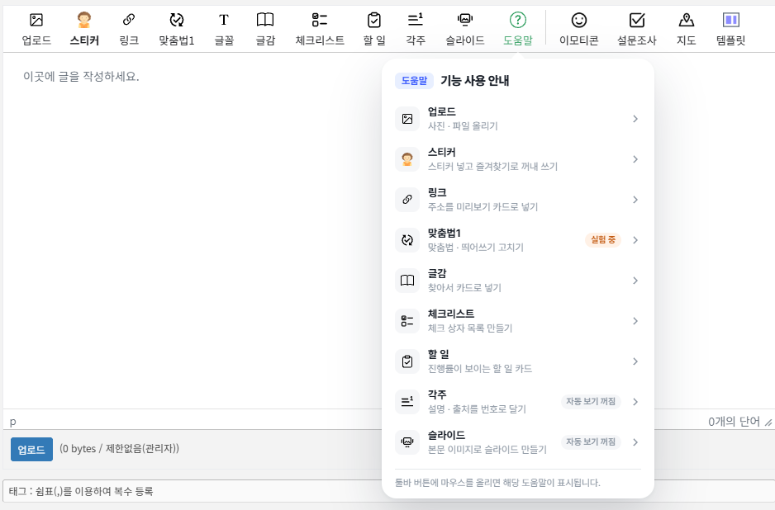Run the 맞춤법1 spell check tool
The height and width of the screenshot is (510, 775).
pyautogui.click(x=177, y=29)
